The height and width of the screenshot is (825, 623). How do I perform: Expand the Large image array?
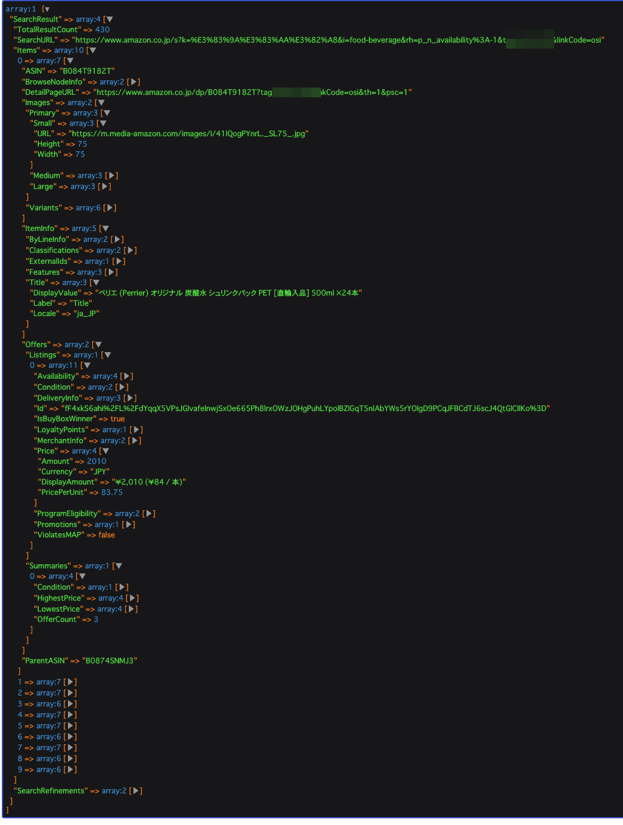tap(105, 187)
